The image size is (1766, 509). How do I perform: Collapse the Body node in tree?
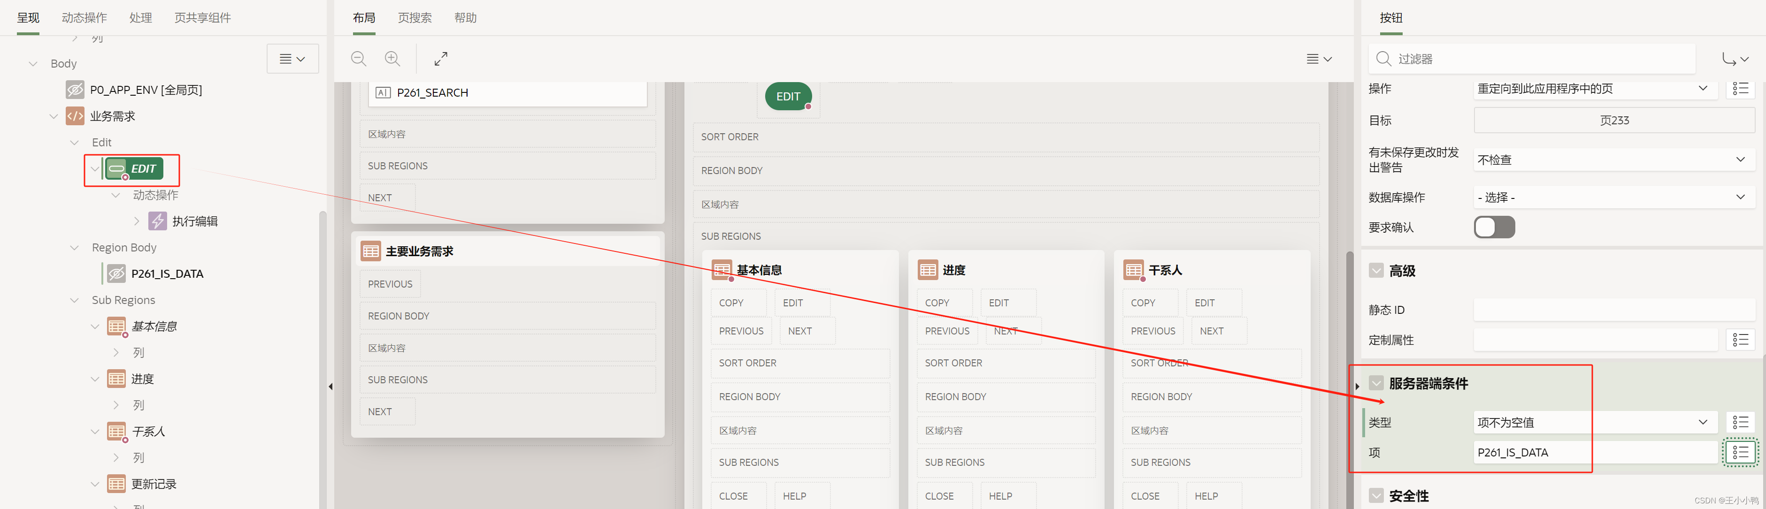click(32, 64)
